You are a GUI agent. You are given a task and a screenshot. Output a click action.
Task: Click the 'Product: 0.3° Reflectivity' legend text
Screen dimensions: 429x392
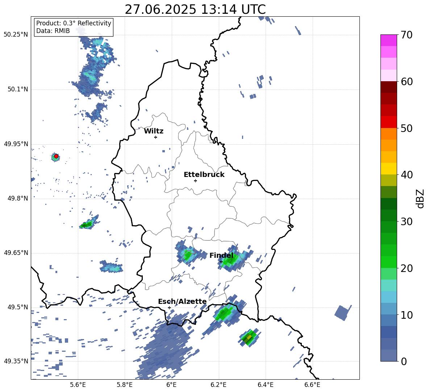pyautogui.click(x=74, y=23)
